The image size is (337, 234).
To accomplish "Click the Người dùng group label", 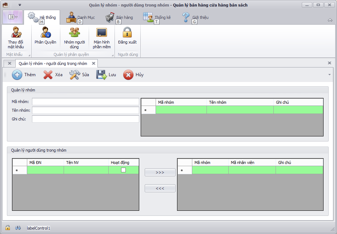I will [x=128, y=54].
